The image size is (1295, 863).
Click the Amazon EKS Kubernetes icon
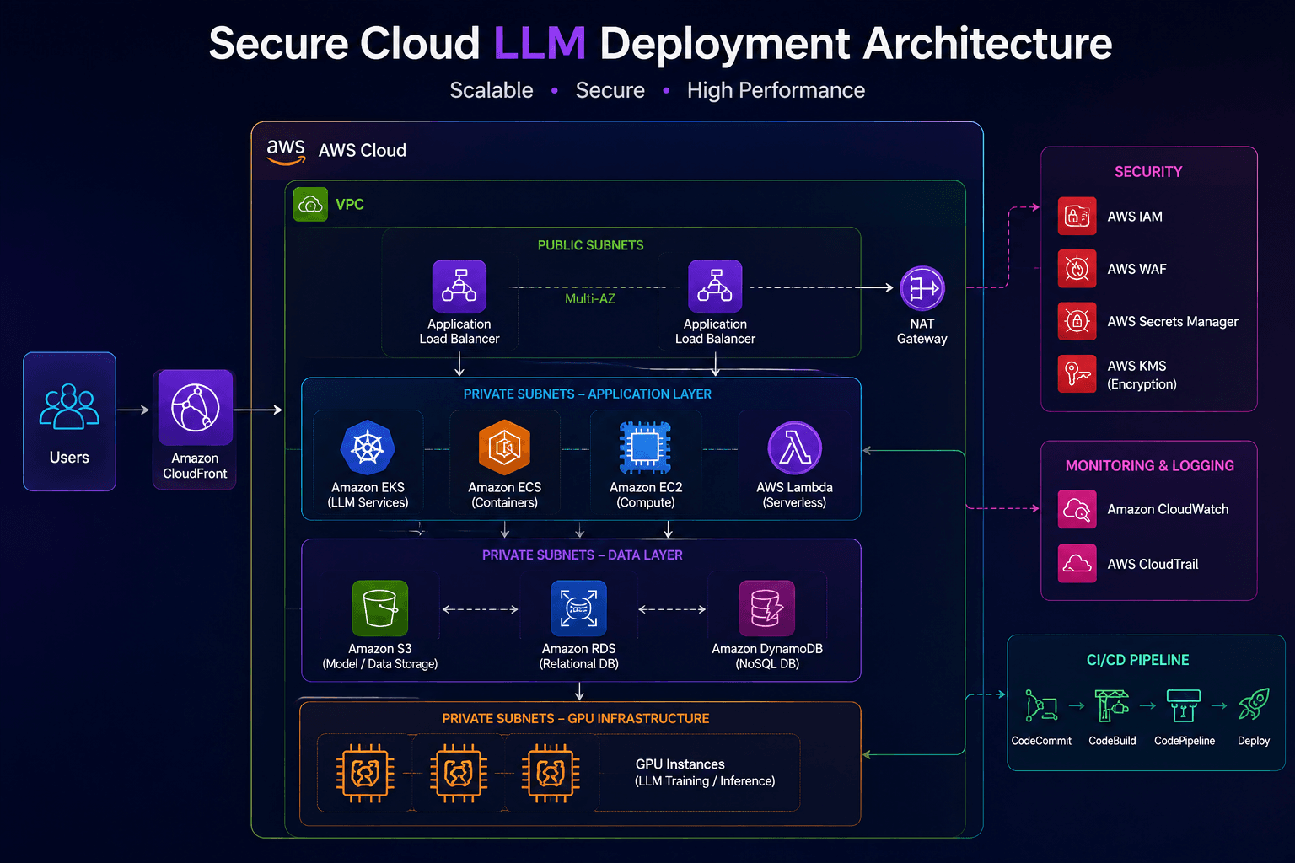tap(368, 448)
